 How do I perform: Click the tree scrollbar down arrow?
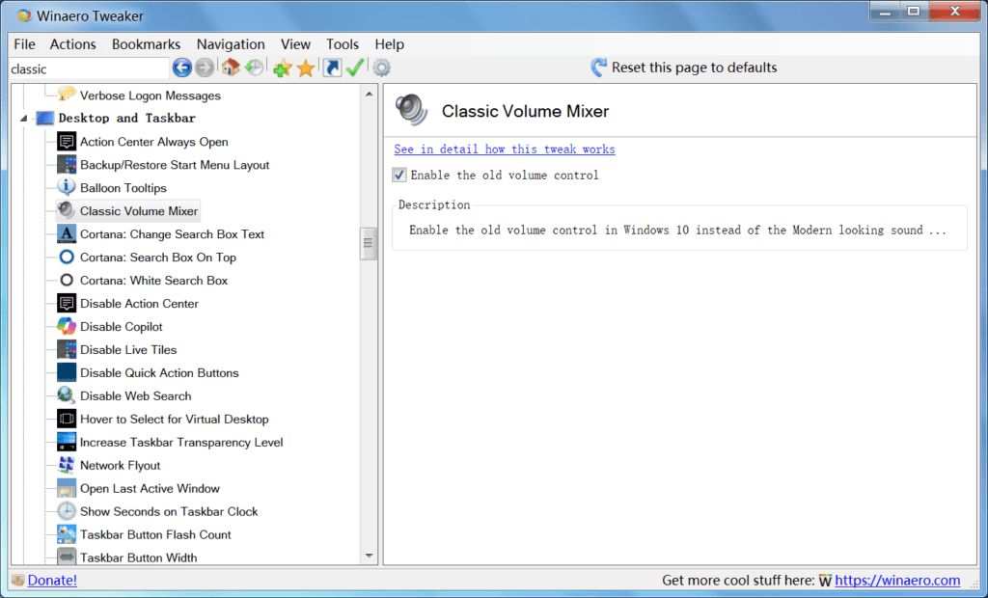tap(370, 554)
